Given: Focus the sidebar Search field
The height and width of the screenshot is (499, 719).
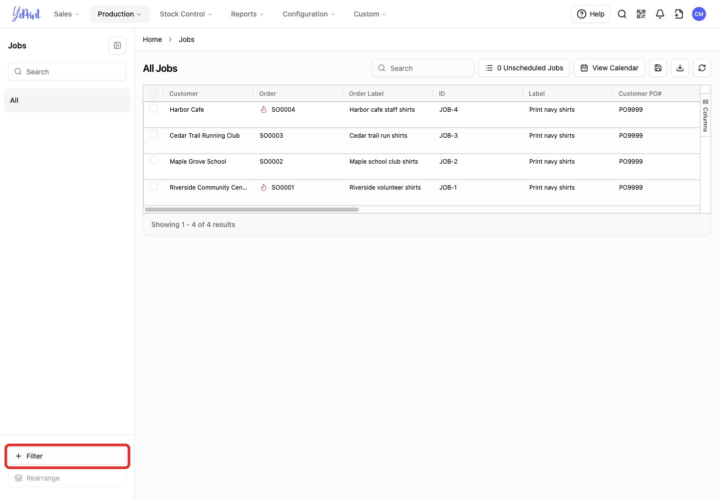Looking at the screenshot, I should point(67,71).
